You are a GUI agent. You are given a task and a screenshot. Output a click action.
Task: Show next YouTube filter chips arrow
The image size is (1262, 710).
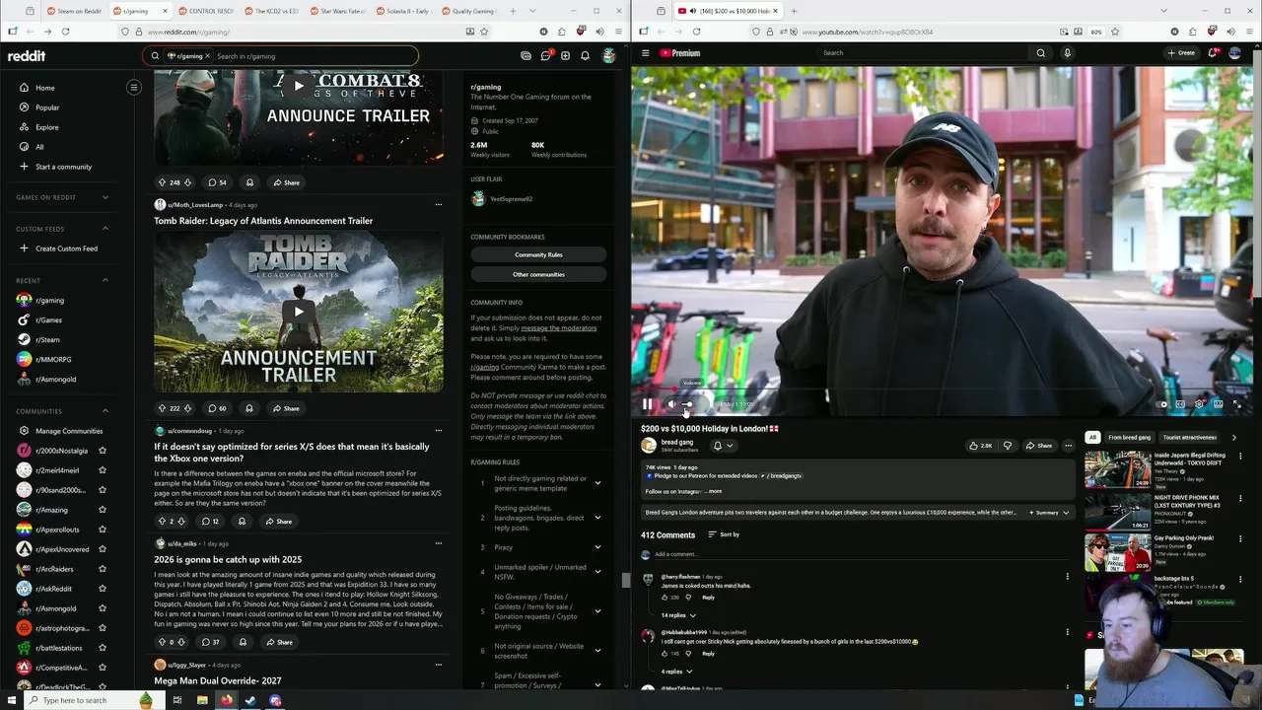coord(1233,437)
